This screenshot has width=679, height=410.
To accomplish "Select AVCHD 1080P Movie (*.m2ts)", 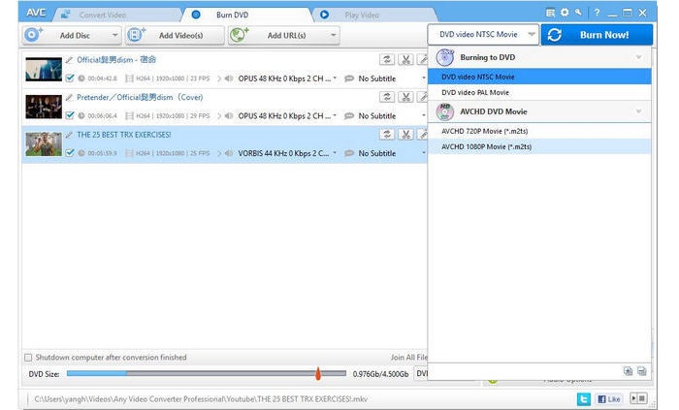I will click(x=539, y=146).
